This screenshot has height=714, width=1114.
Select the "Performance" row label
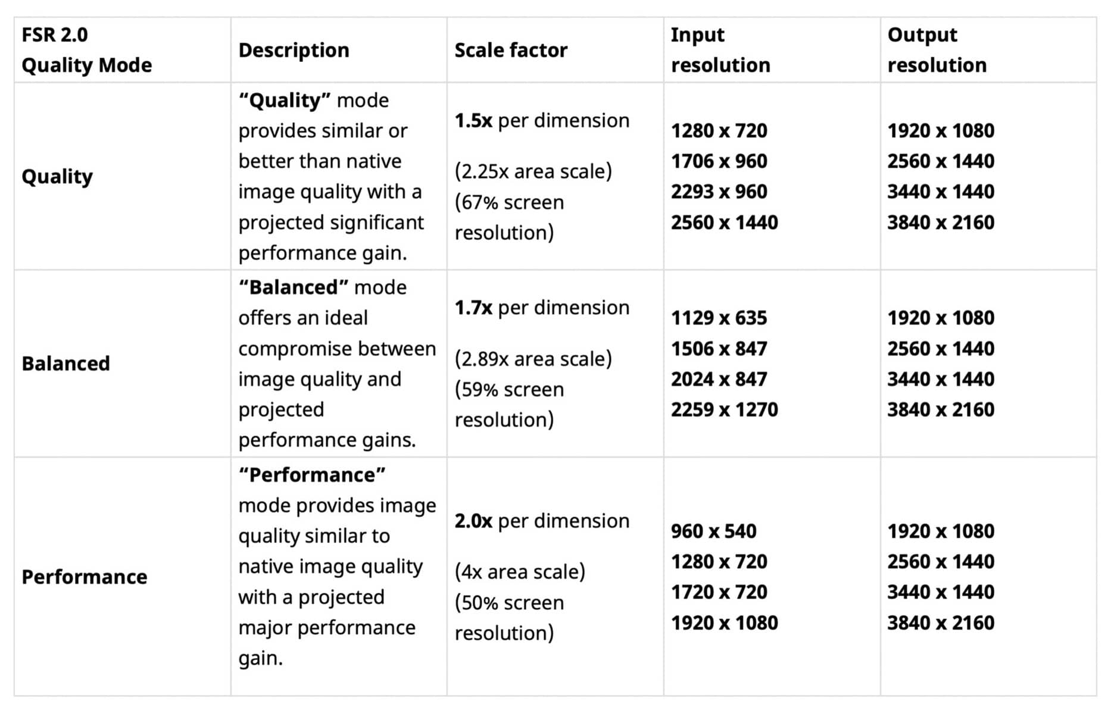[84, 577]
